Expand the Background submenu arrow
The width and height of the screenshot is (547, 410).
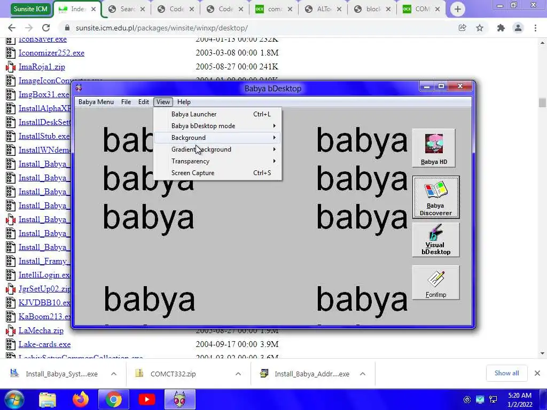pos(274,138)
